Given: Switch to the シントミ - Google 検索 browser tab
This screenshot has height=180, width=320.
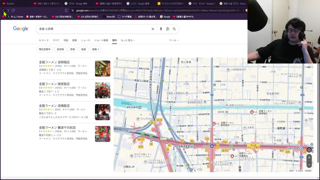Looking at the screenshot, I should point(139,3).
